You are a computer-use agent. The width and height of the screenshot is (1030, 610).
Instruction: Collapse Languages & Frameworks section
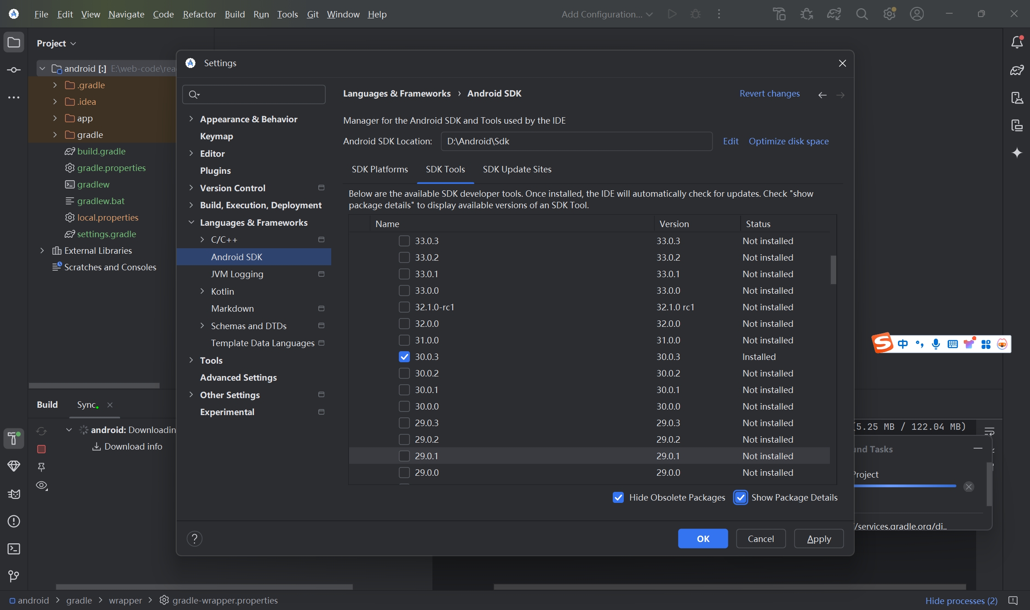click(191, 222)
